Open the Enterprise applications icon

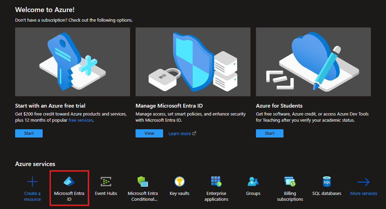216,181
